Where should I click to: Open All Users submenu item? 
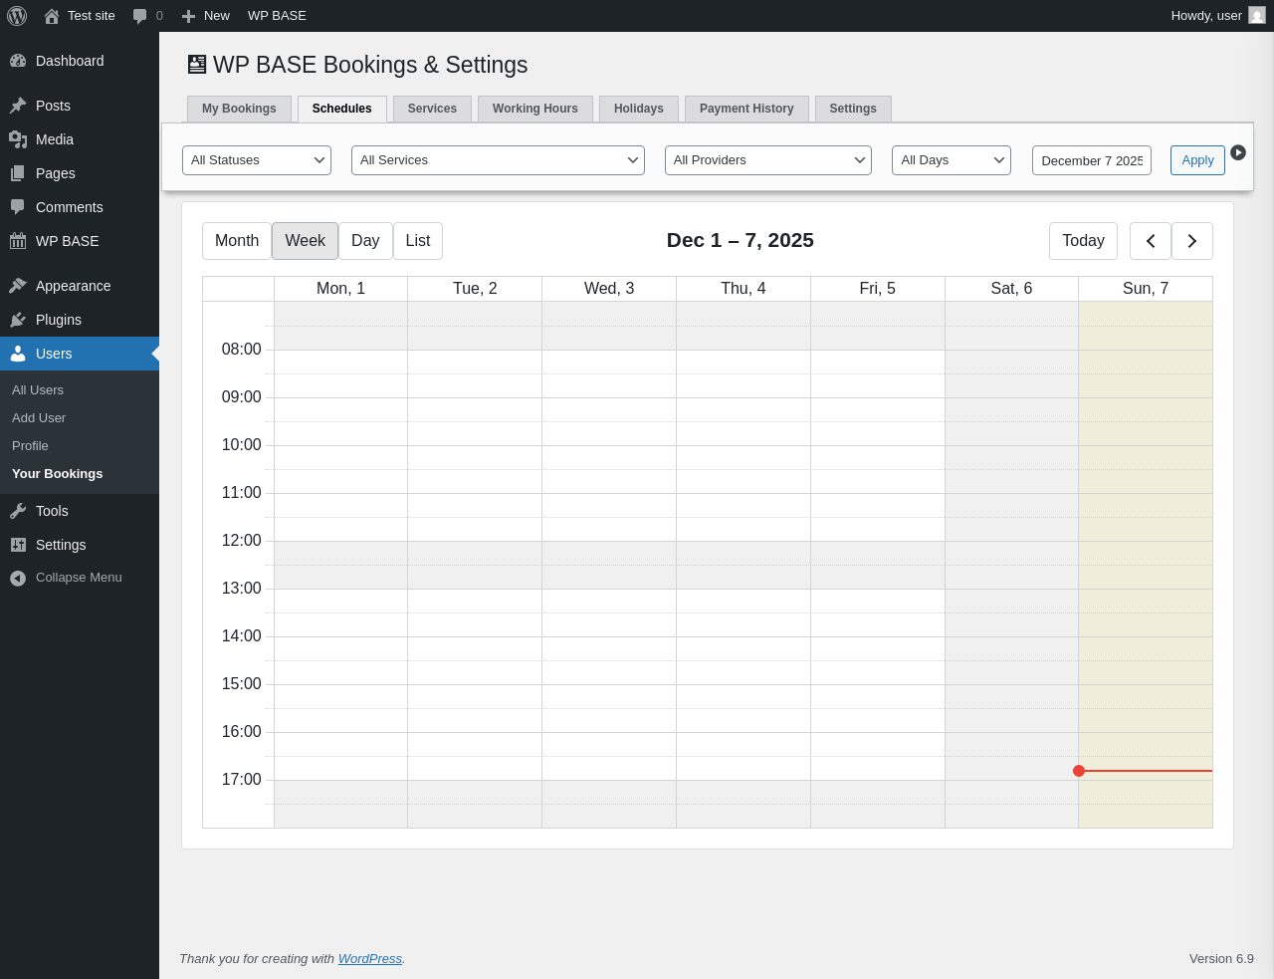(38, 390)
